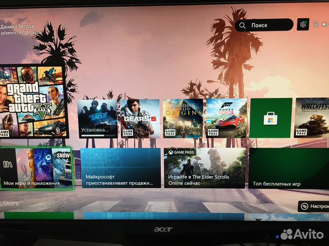The width and height of the screenshot is (329, 246).
Task: Click the Game Pass badge on Wreckfest
Action: (302, 132)
